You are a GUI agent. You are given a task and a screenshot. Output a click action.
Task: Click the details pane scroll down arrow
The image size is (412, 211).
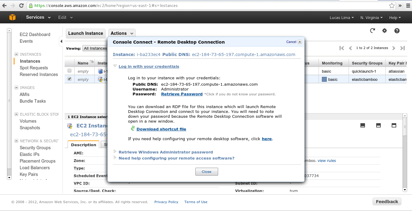(404, 190)
